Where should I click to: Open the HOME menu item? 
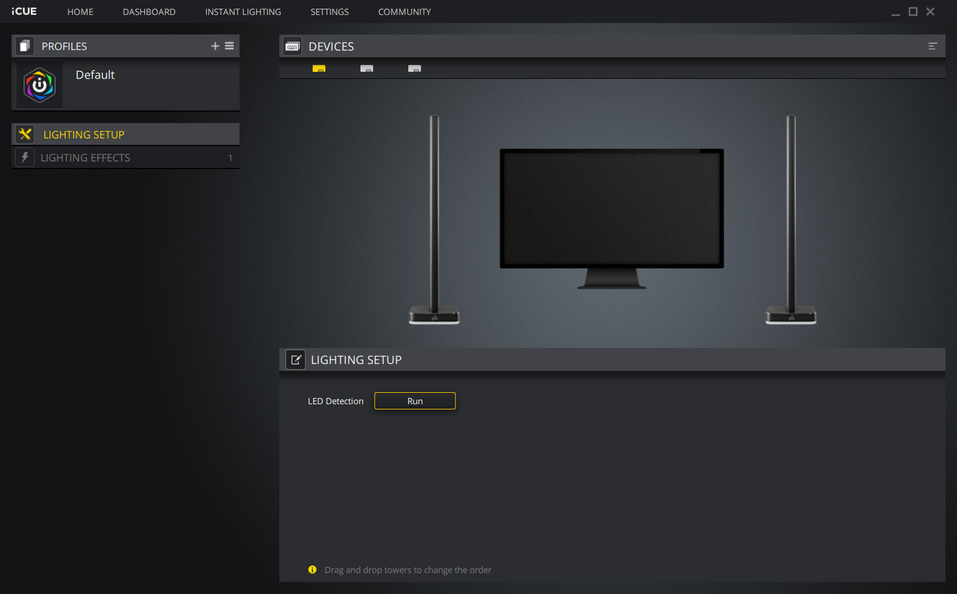click(80, 12)
